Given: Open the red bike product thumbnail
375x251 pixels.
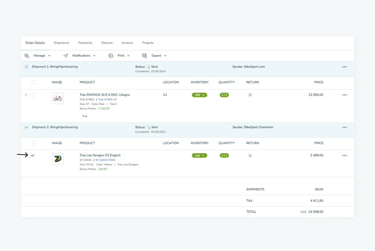Looking at the screenshot, I should (x=58, y=98).
